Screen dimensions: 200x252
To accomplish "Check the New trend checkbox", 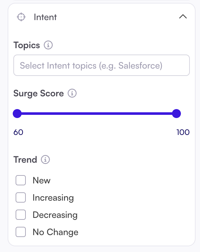I will click(21, 181).
